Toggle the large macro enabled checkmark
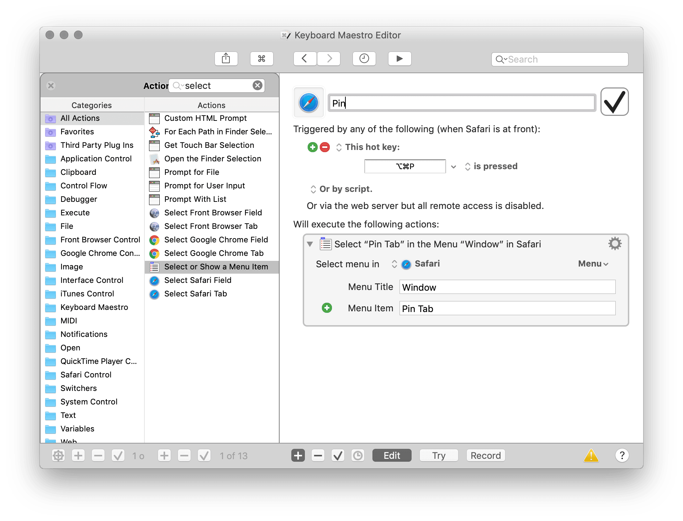 click(x=614, y=102)
